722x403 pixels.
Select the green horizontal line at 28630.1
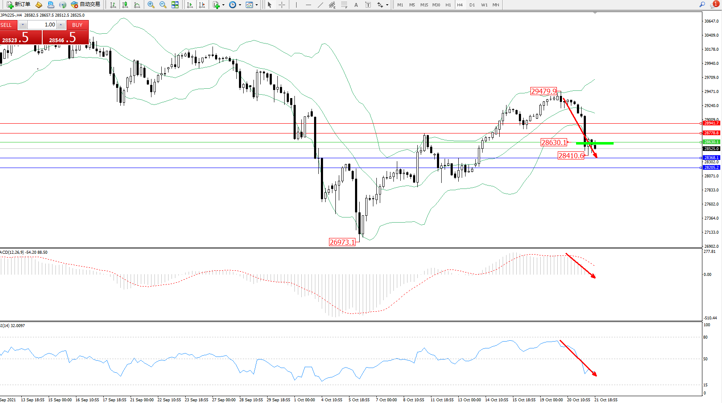pos(594,143)
